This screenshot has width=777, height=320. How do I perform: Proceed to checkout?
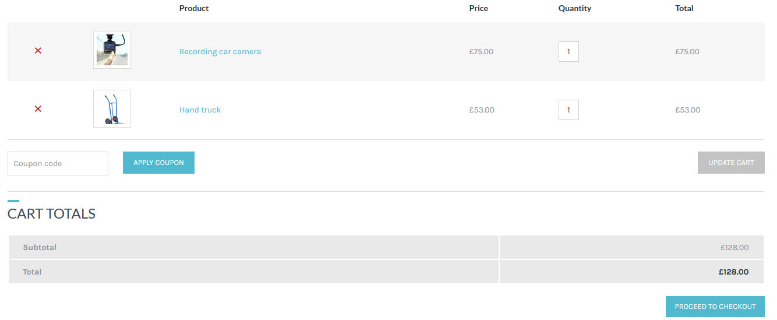point(715,307)
